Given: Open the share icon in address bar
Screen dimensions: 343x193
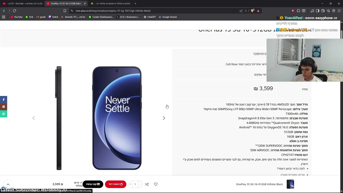Looking at the screenshot, I should (x=241, y=11).
